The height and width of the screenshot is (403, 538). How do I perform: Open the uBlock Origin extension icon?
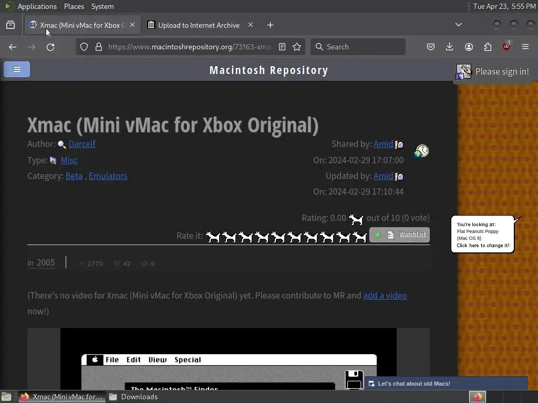click(506, 46)
